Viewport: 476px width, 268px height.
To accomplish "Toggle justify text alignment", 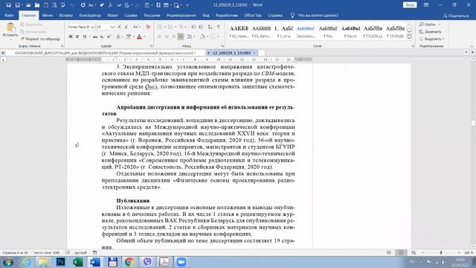I will [x=181, y=36].
